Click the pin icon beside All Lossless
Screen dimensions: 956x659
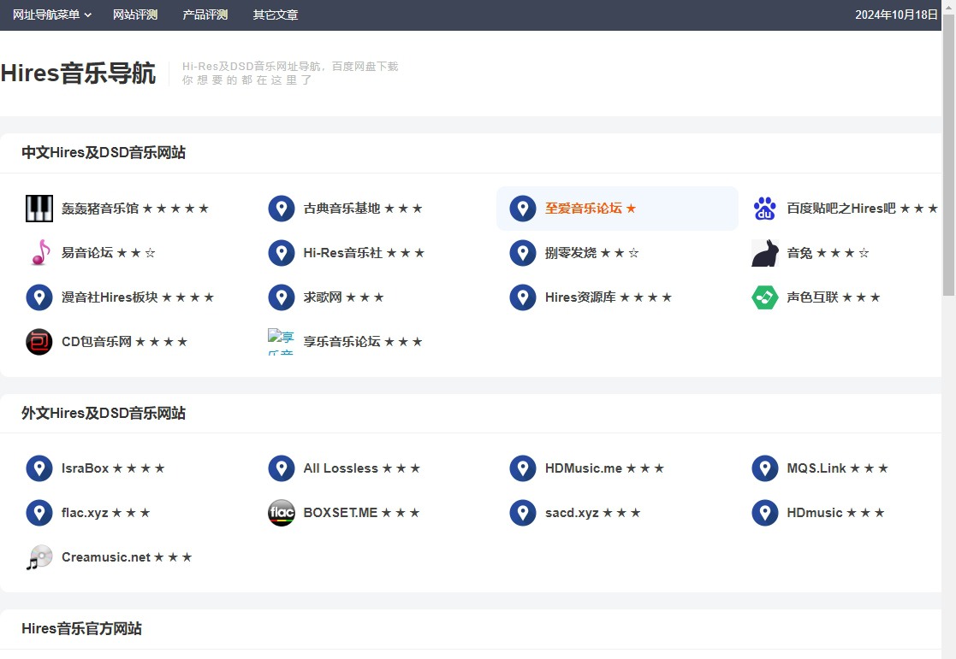(281, 468)
